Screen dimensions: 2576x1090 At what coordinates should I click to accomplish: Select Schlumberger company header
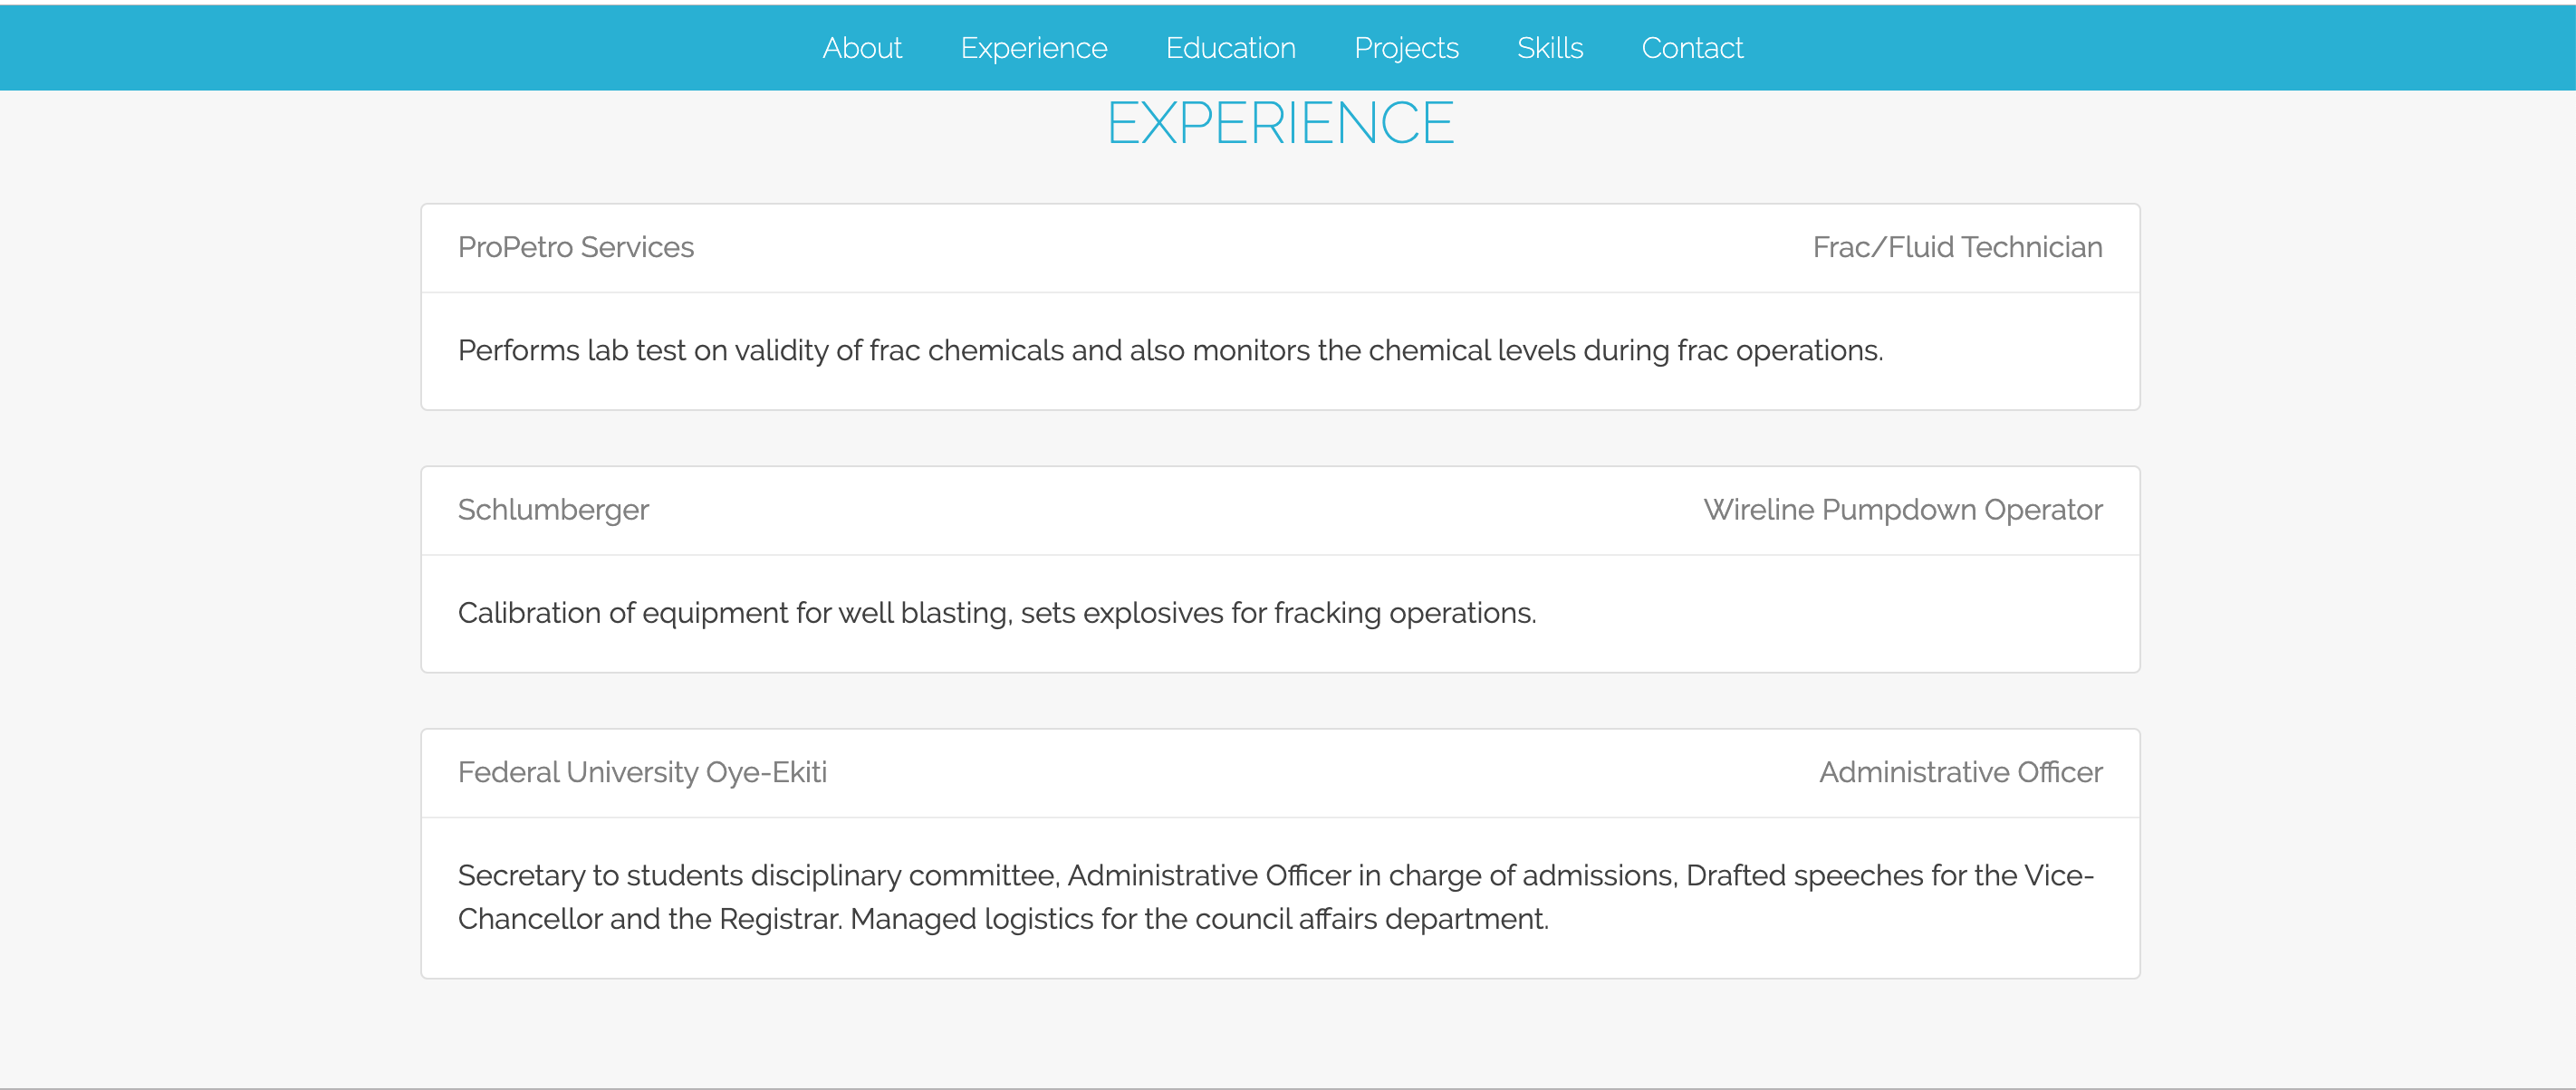[x=553, y=510]
